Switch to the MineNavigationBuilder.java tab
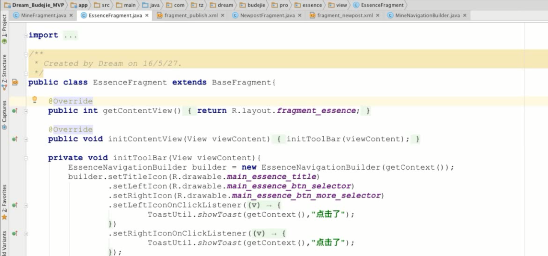This screenshot has width=548, height=256. 427,15
